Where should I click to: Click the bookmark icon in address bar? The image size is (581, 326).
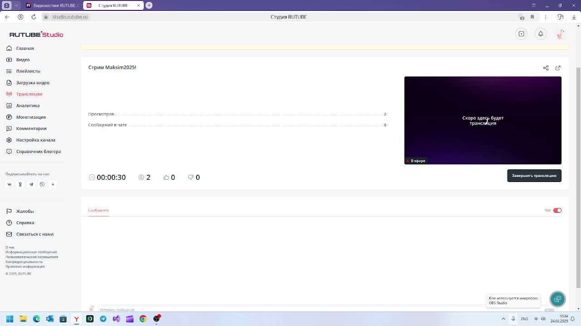[x=532, y=17]
